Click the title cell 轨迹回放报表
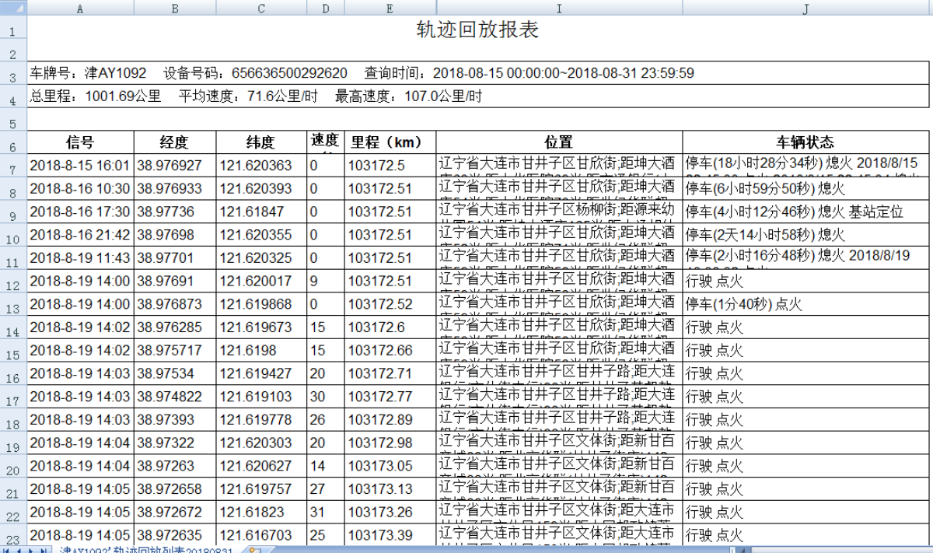933x553 pixels. click(478, 30)
